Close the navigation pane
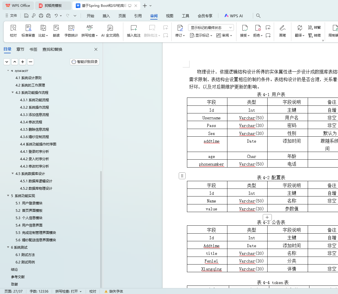 click(x=96, y=49)
